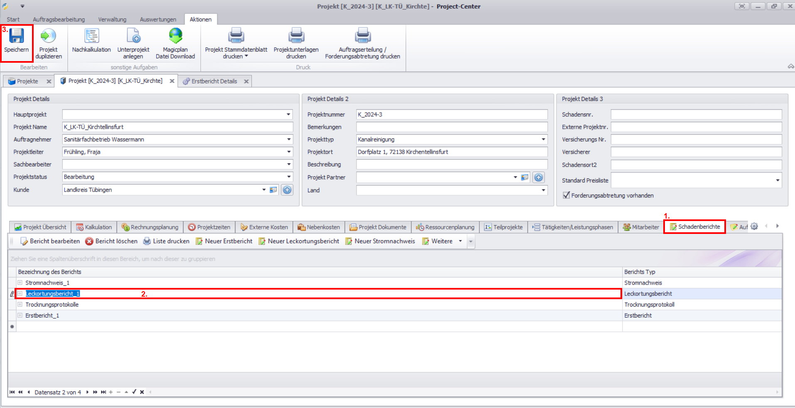Click the add button next to Kunde
The width and height of the screenshot is (795, 408).
click(287, 190)
